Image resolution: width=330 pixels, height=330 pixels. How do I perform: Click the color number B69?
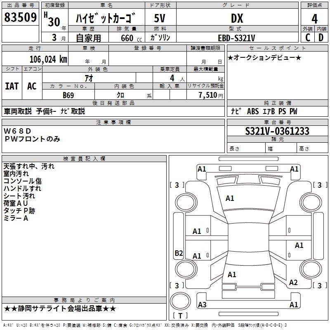pos(68,95)
